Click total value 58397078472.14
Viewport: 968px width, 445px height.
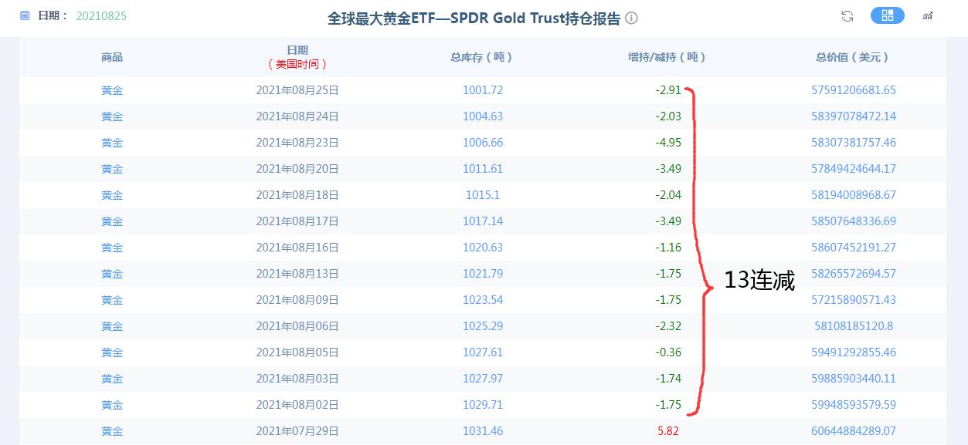tap(854, 116)
